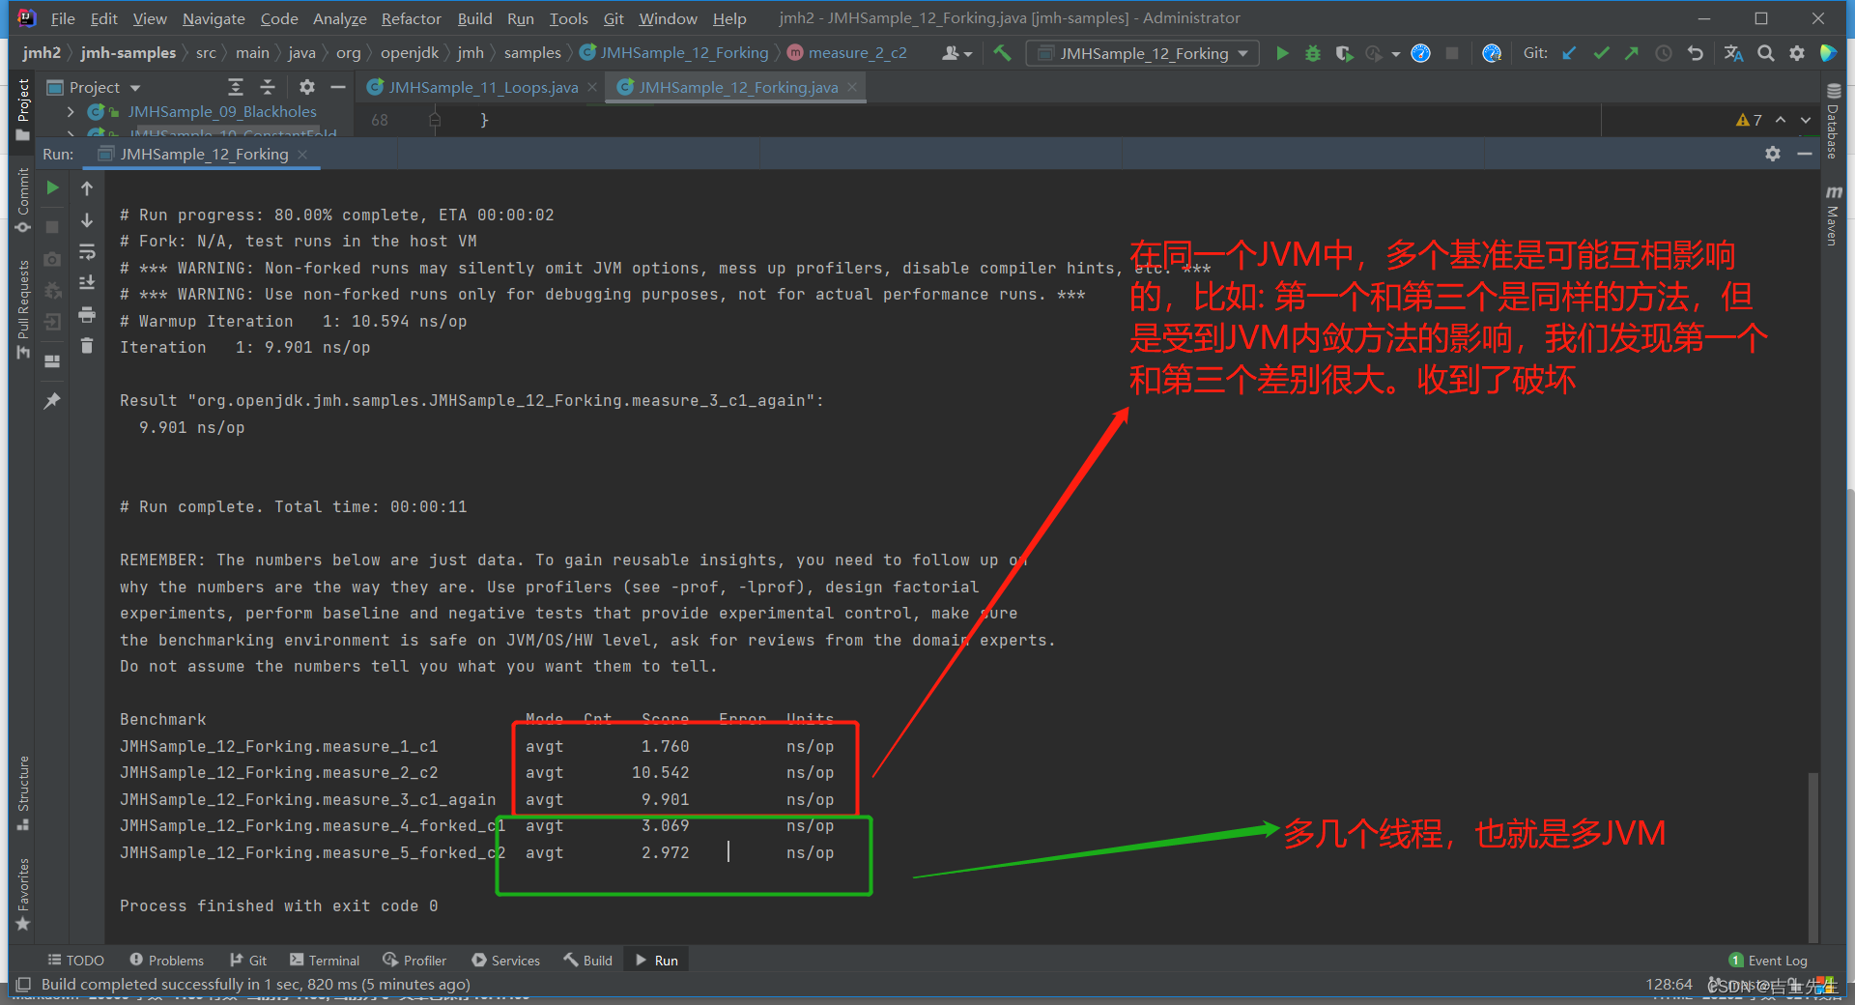Open the Refactor menu

(411, 17)
